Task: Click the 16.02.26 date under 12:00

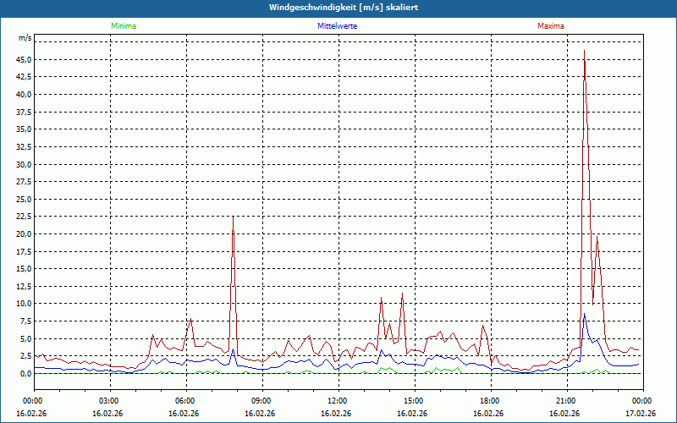Action: [x=336, y=413]
